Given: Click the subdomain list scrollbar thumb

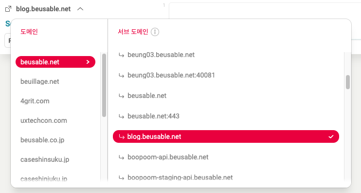Looking at the screenshot, I should coord(348,82).
